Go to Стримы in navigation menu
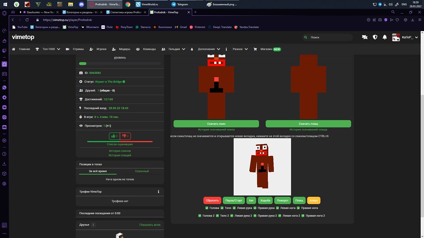424x238 pixels. (75, 49)
